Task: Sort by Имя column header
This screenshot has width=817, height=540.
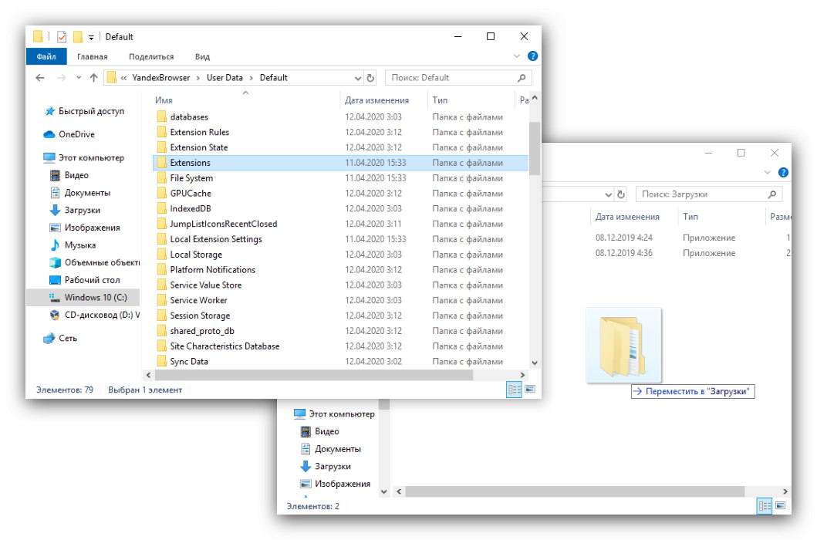Action: pyautogui.click(x=164, y=100)
